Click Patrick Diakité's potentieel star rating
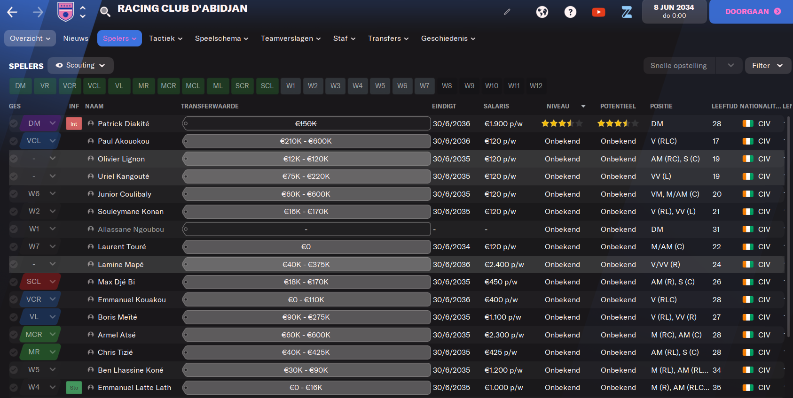 (618, 123)
